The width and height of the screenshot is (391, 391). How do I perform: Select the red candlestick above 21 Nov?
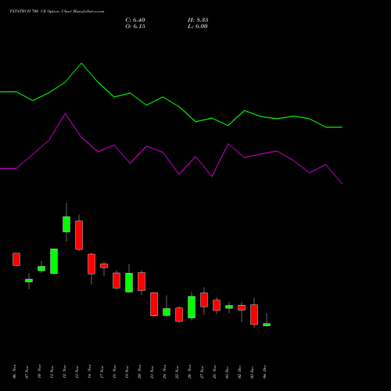point(154,304)
